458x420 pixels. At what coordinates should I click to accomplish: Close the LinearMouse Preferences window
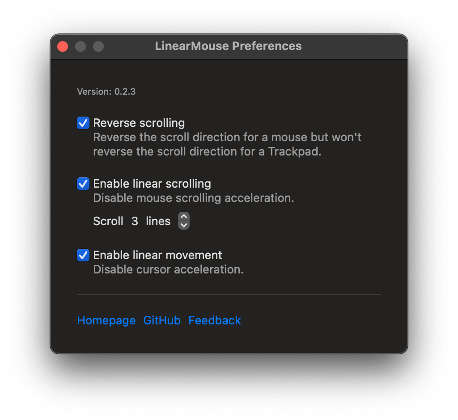[62, 46]
